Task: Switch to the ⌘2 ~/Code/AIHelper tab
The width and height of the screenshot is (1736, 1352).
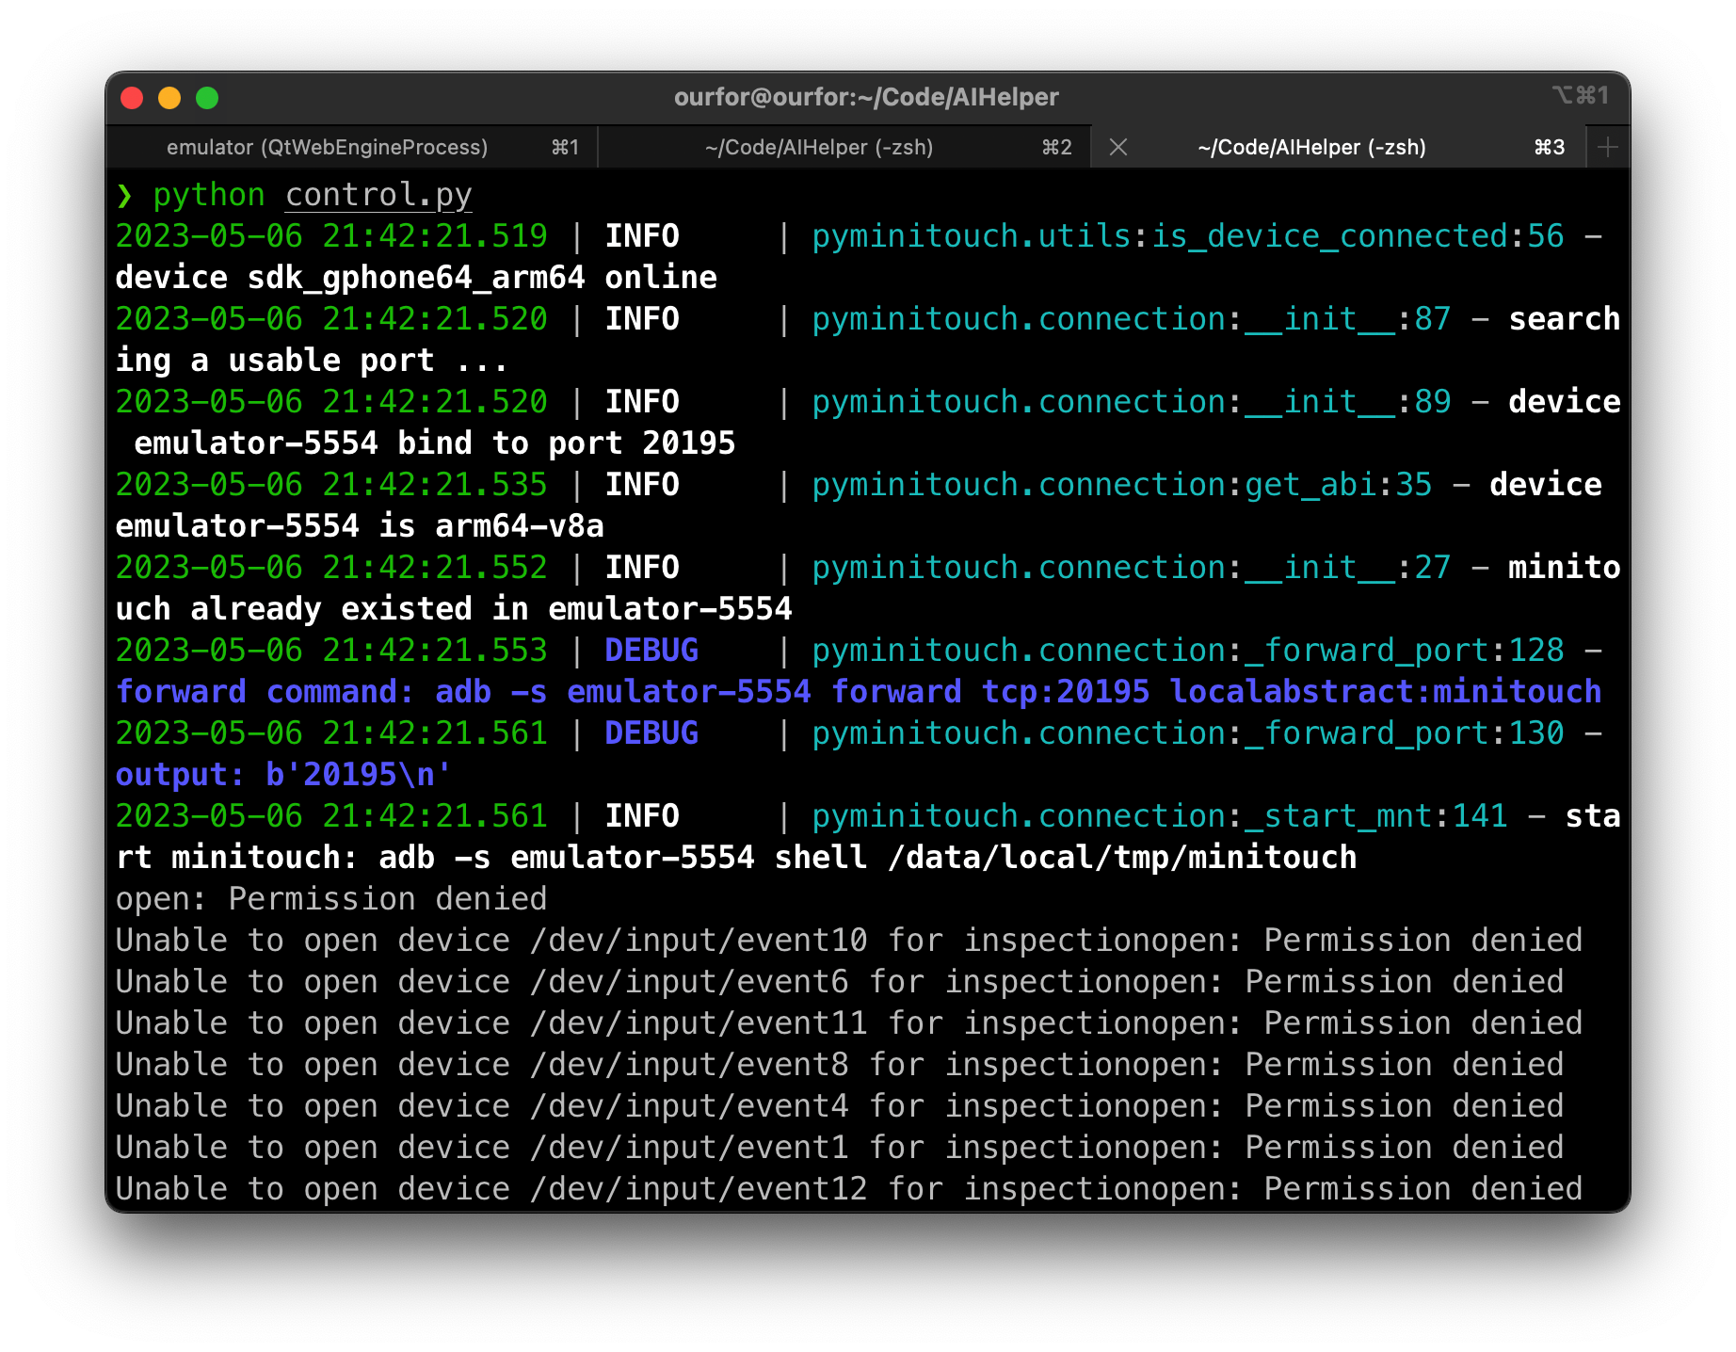Action: (819, 147)
